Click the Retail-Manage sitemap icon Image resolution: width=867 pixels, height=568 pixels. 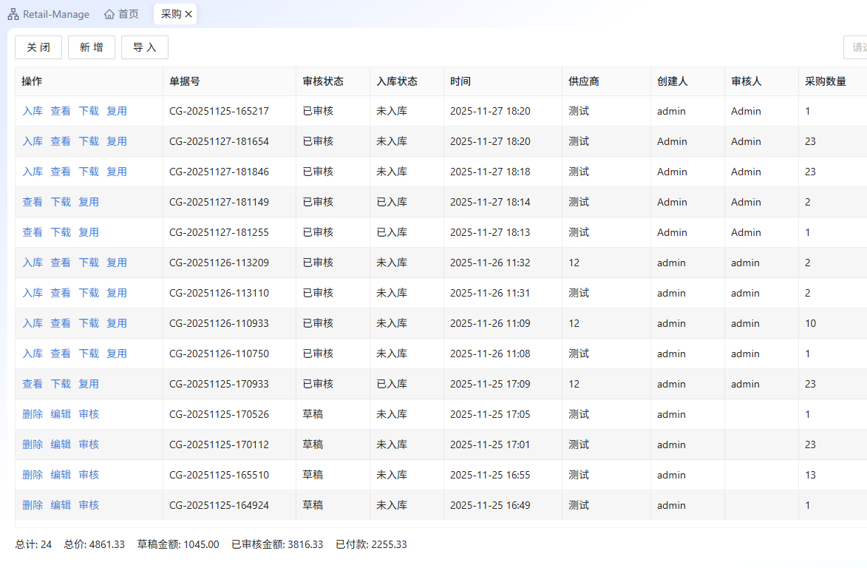coord(13,14)
